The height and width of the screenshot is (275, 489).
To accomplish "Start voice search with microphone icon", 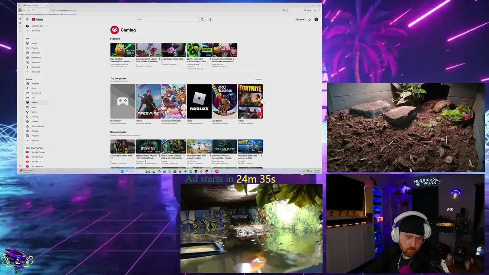I will [x=210, y=19].
